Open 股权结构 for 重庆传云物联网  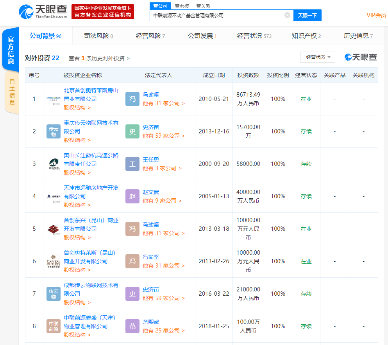click(x=77, y=140)
